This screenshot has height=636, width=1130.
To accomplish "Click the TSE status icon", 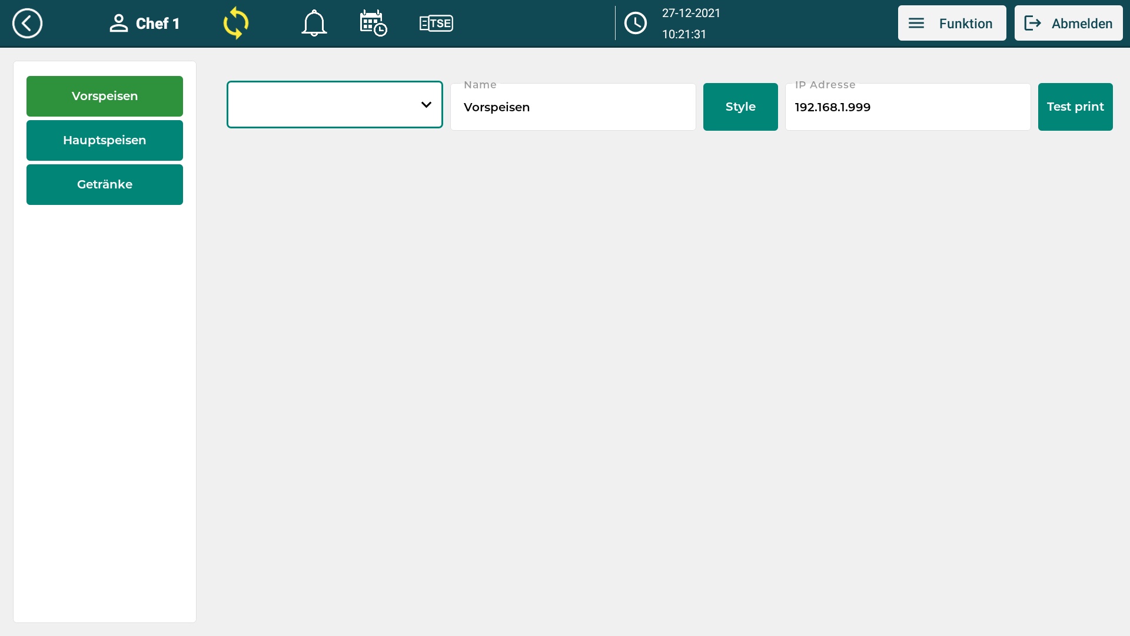I will tap(436, 24).
